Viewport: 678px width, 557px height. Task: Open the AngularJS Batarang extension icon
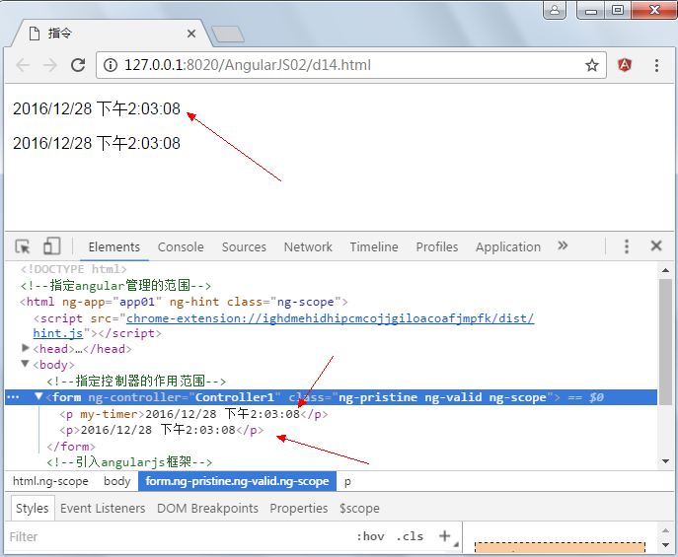point(625,65)
